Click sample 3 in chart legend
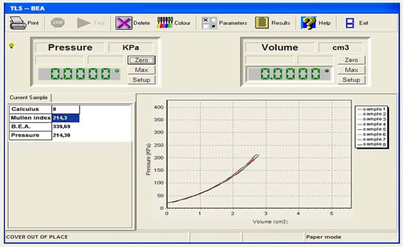Image resolution: width=403 pixels, height=247 pixels. click(372, 119)
